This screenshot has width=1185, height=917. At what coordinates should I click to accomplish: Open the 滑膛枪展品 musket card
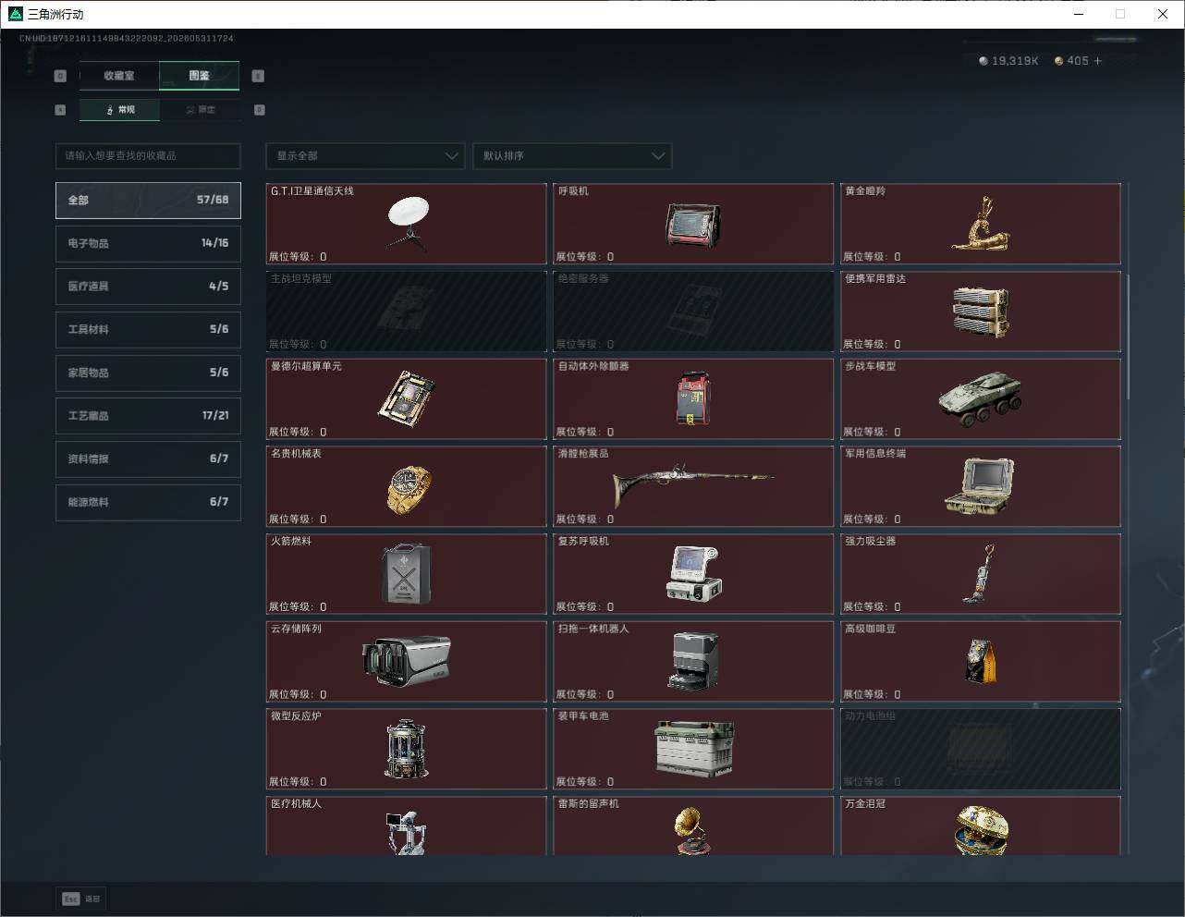(693, 486)
